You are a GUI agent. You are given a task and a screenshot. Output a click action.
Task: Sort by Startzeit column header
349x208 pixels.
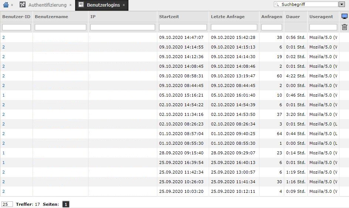click(x=169, y=17)
